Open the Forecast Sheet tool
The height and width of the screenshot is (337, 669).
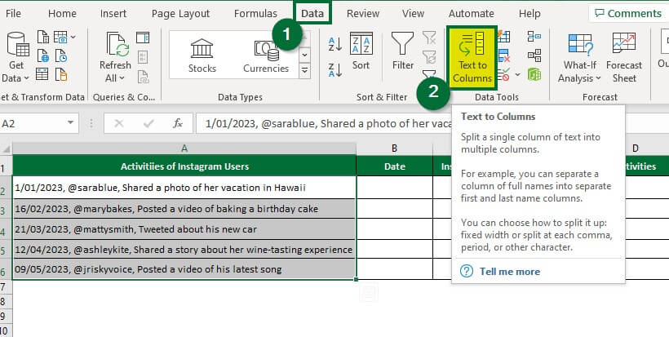point(624,57)
